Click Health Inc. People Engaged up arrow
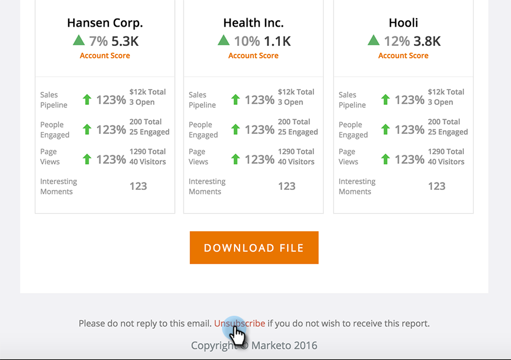This screenshot has height=360, width=511. coord(236,130)
